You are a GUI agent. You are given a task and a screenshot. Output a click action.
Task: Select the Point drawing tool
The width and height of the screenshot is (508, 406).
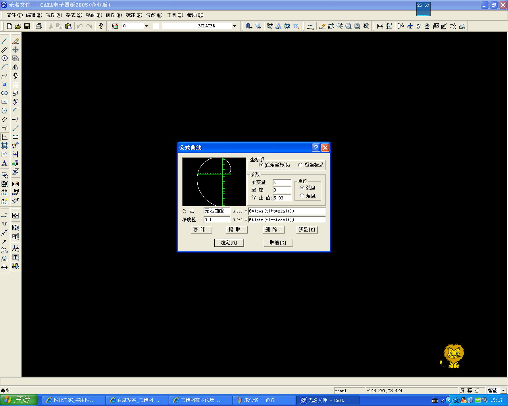(x=4, y=84)
